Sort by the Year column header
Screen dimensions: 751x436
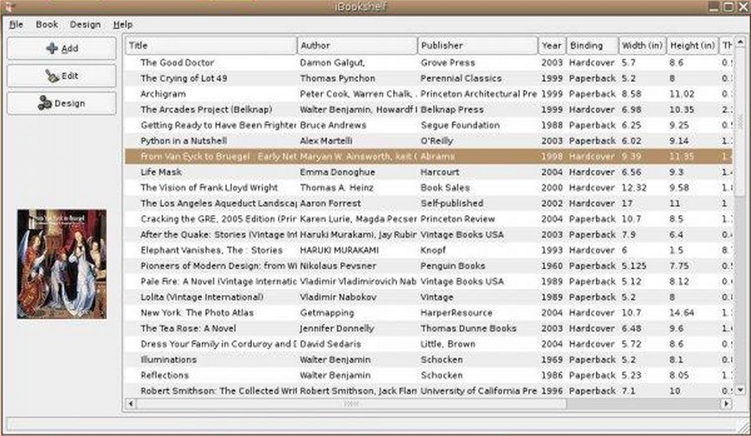click(552, 46)
